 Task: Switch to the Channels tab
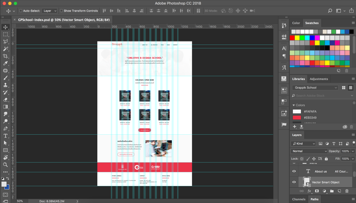point(299,199)
